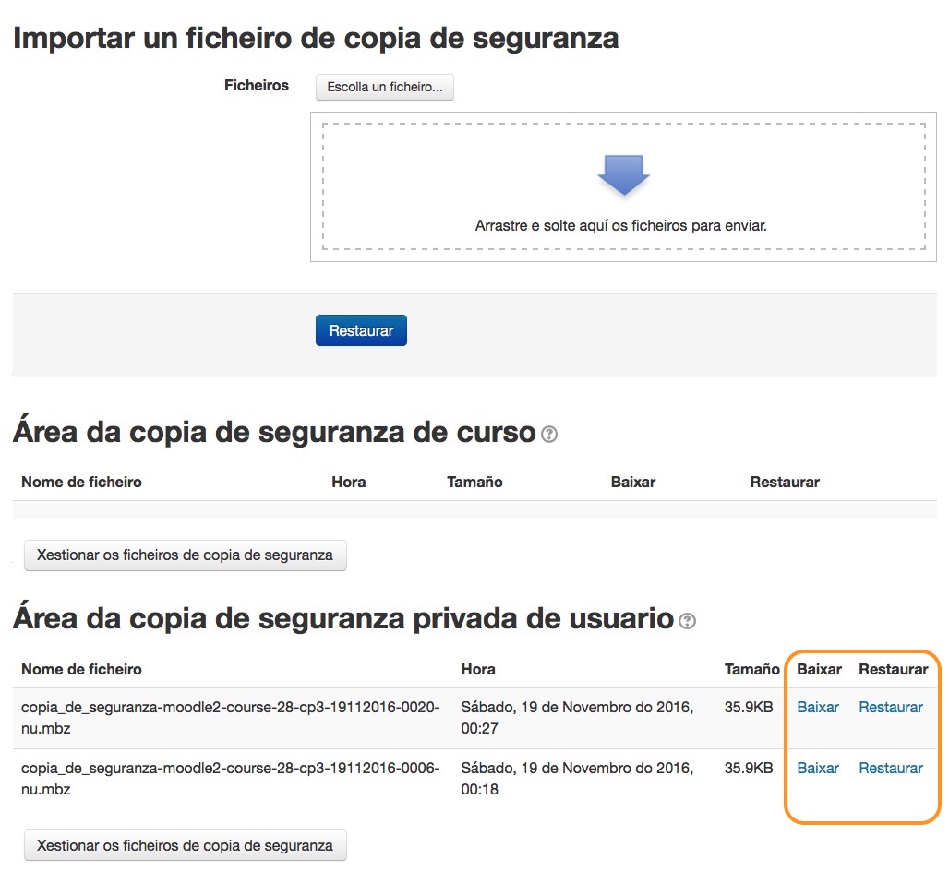Open help icon next to private user backup heading
This screenshot has width=949, height=895.
(687, 621)
